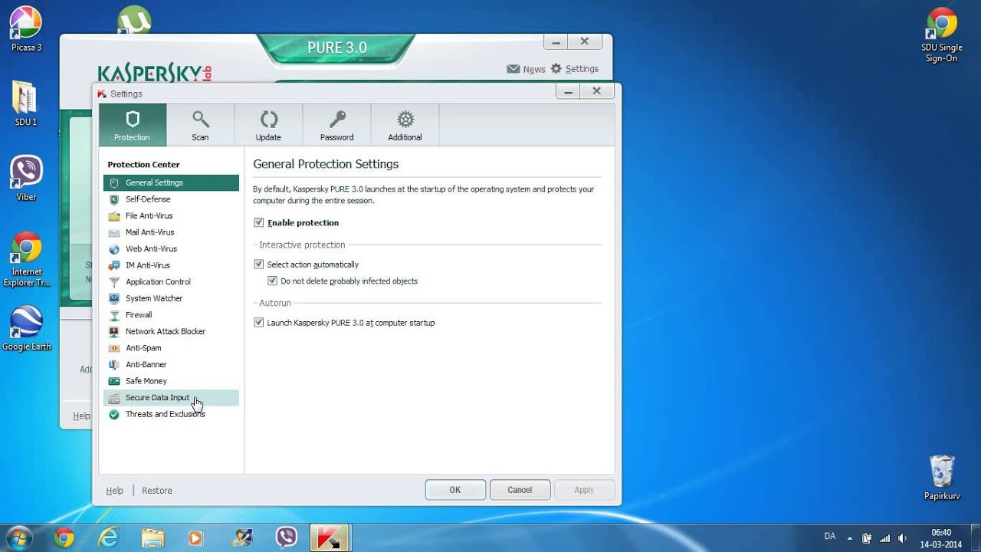Open Chrome from the taskbar
Screen dimensions: 981x552
[x=64, y=538]
